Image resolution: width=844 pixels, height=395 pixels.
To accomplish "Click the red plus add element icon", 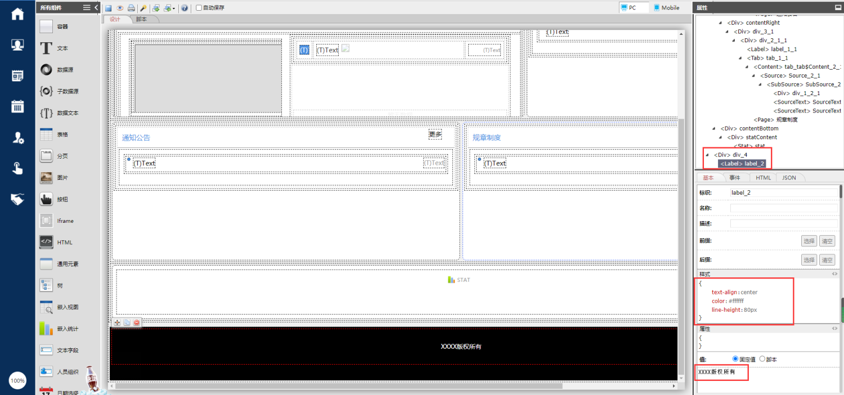I will click(x=117, y=322).
